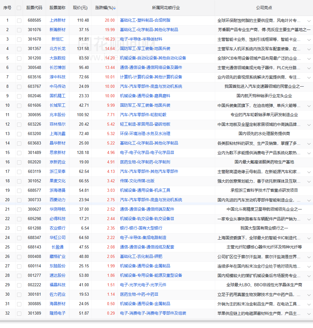The width and height of the screenshot is (313, 328).
Task: Click the 股票代码 column header
Action: (34, 8)
